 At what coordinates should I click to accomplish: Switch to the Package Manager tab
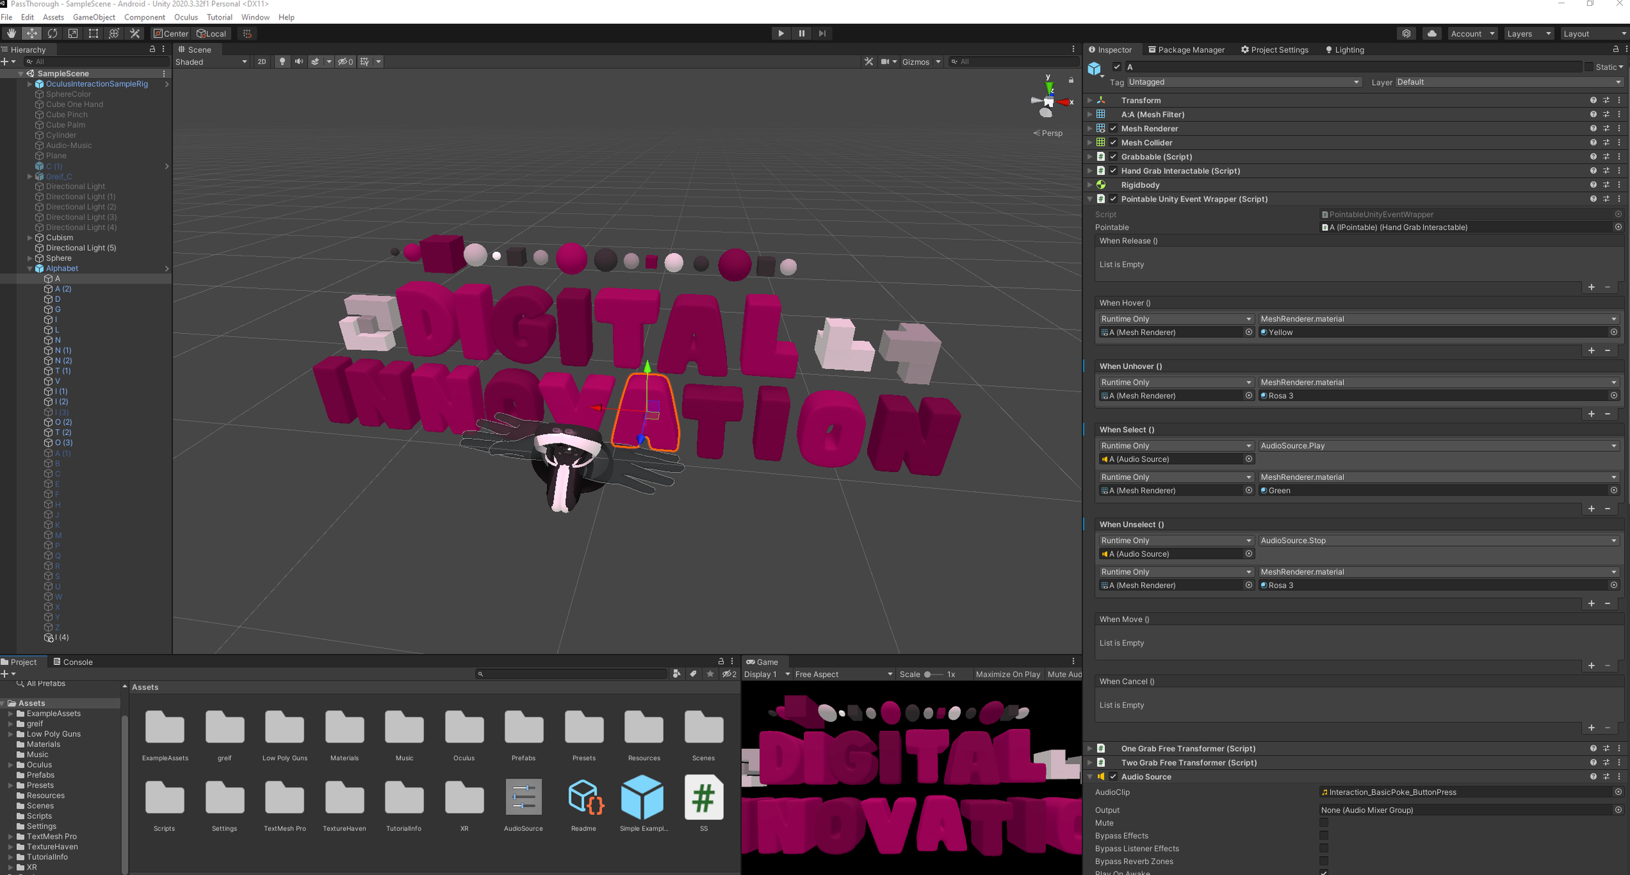pos(1186,50)
